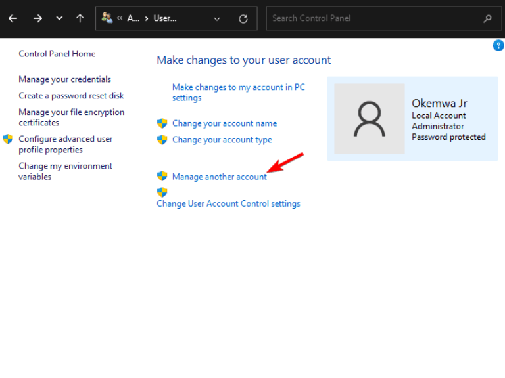Click shield icon beside Change your account name
The height and width of the screenshot is (378, 505).
162,123
